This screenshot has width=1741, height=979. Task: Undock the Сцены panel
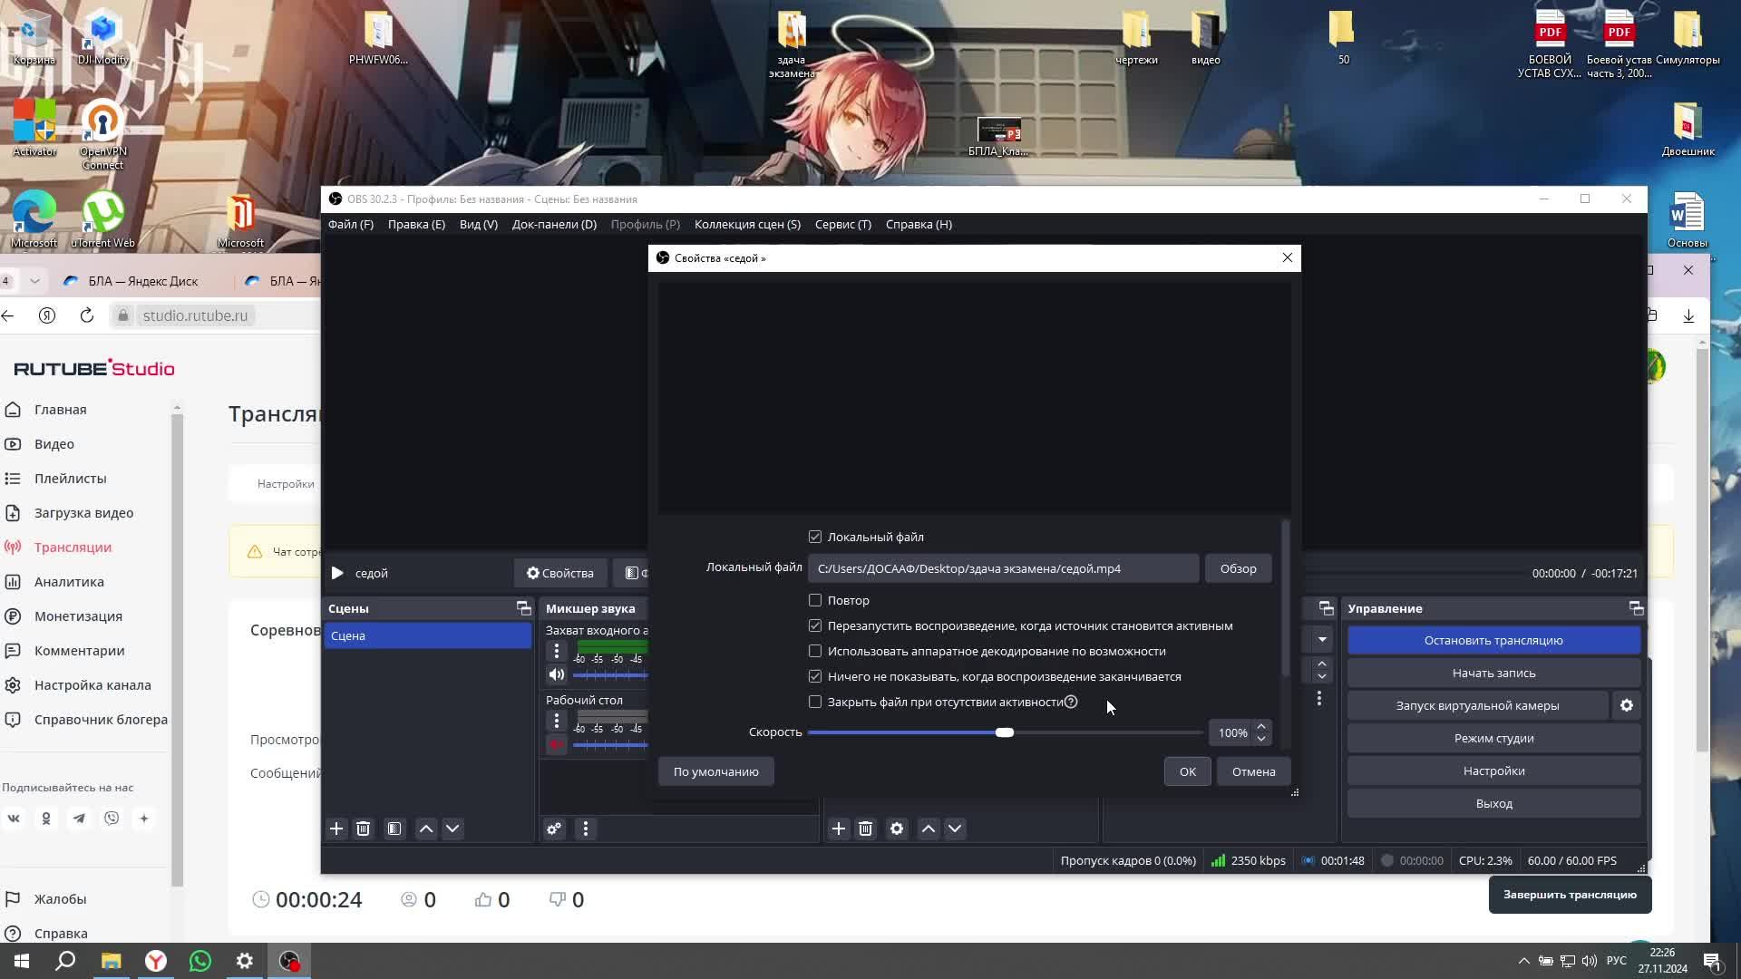pyautogui.click(x=523, y=608)
